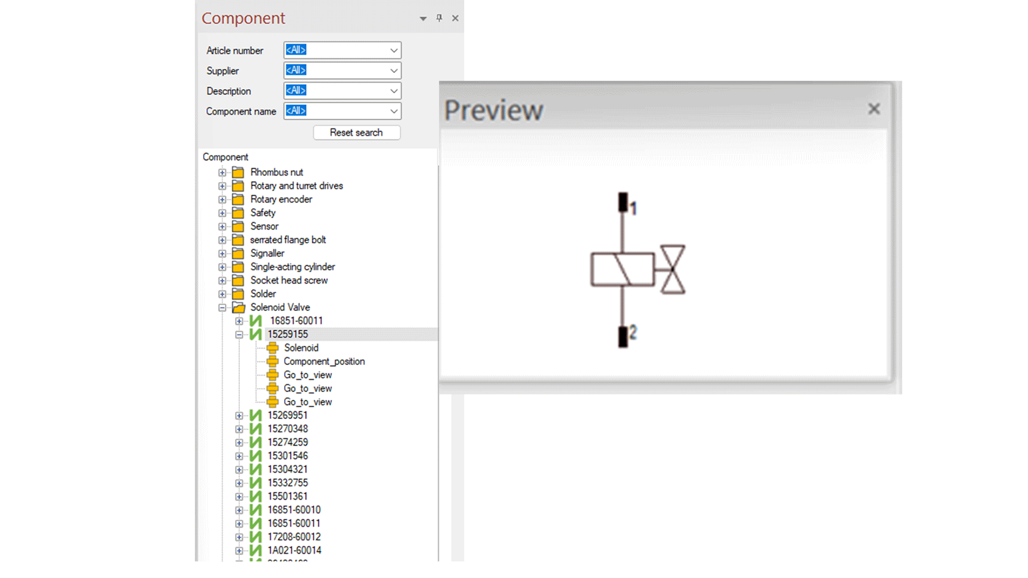1028x578 pixels.
Task: Select the Description dropdown filter
Action: tap(343, 90)
